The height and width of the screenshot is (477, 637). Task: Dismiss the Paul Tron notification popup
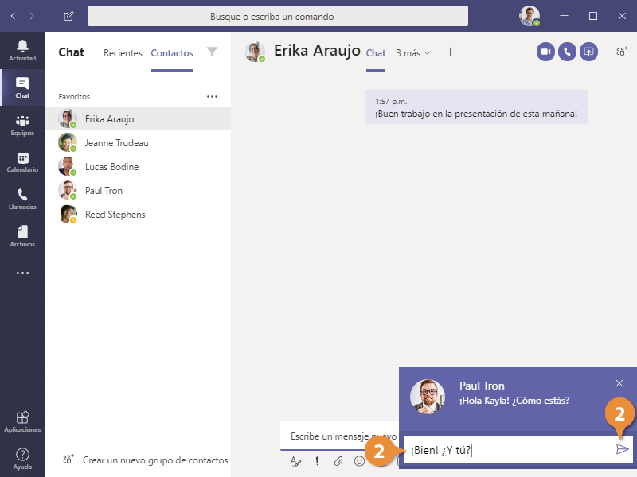tap(619, 383)
